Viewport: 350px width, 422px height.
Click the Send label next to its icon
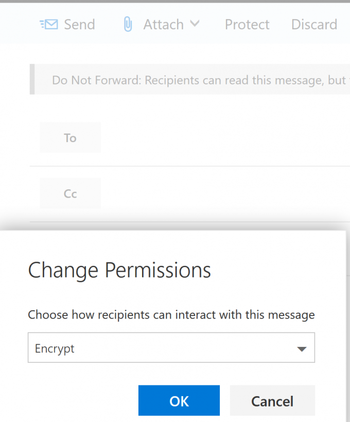click(x=80, y=24)
